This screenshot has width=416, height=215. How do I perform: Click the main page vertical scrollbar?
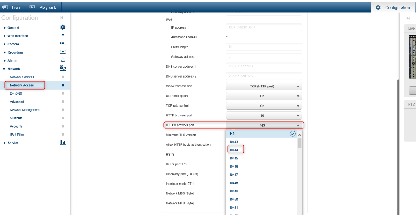(398, 147)
